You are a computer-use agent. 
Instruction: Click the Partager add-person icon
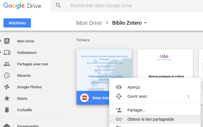click(119, 110)
